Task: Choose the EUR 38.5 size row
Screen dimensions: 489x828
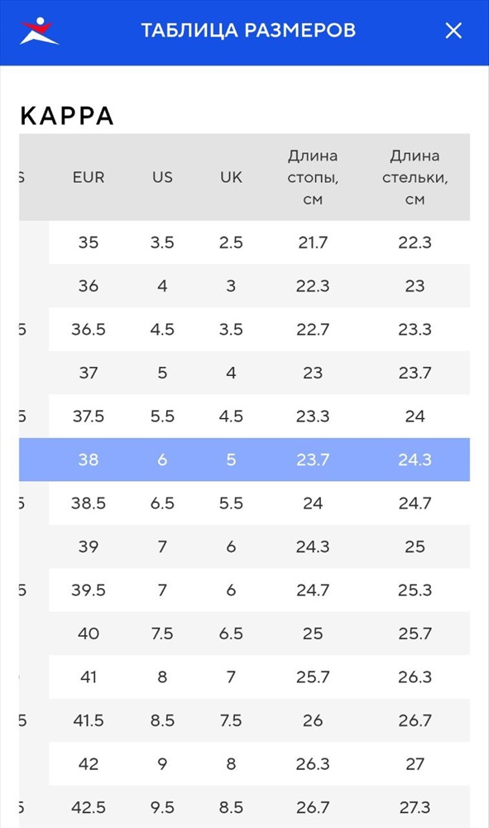Action: 244,503
